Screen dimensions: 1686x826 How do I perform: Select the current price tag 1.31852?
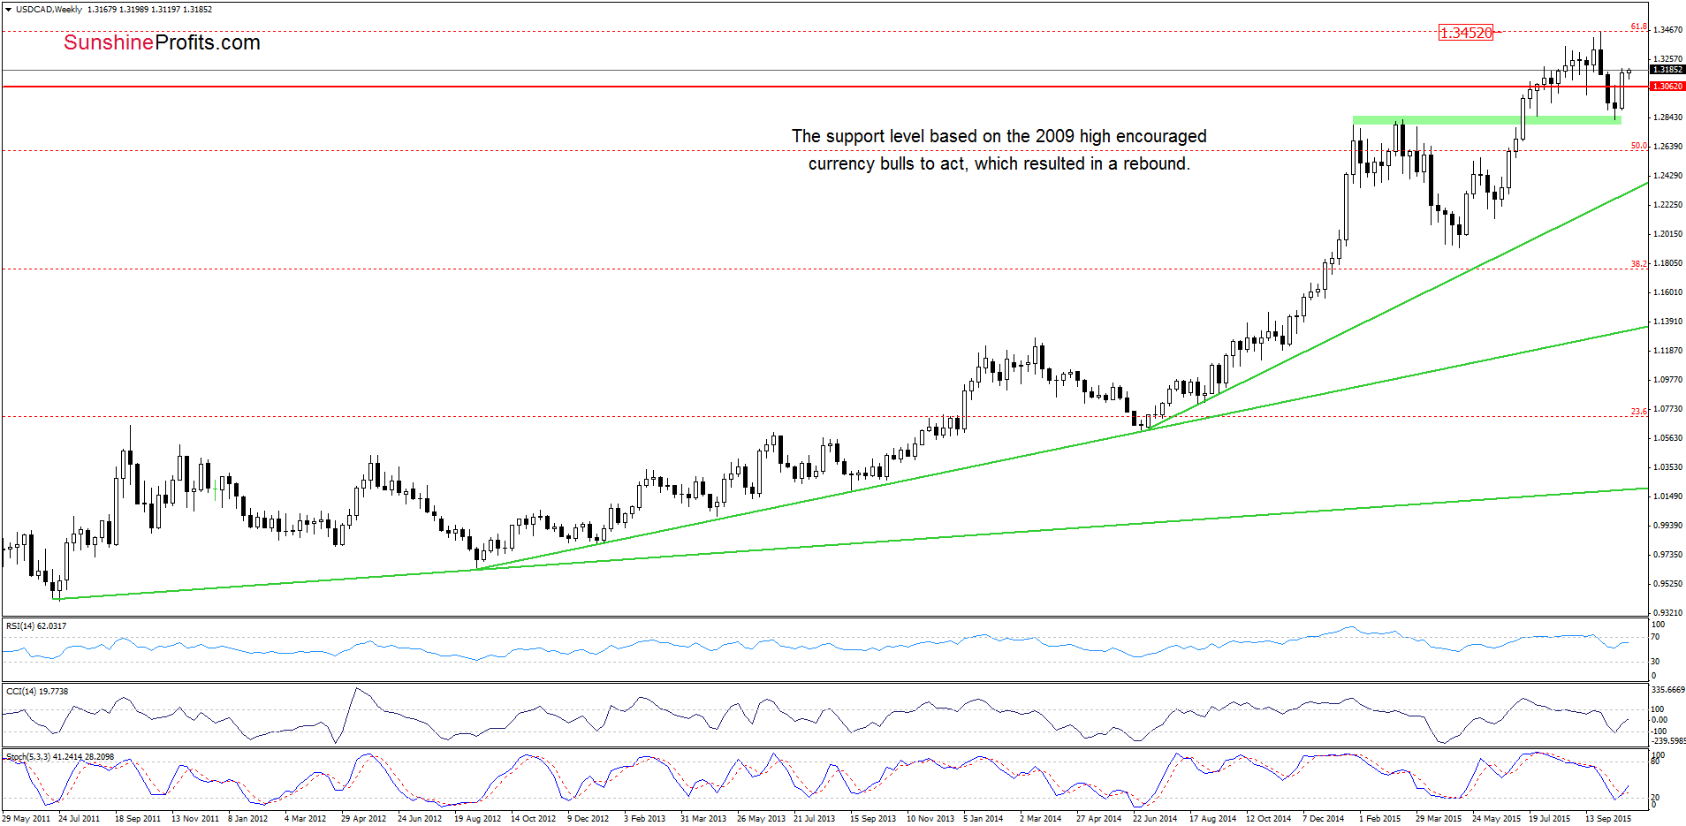click(x=1667, y=69)
